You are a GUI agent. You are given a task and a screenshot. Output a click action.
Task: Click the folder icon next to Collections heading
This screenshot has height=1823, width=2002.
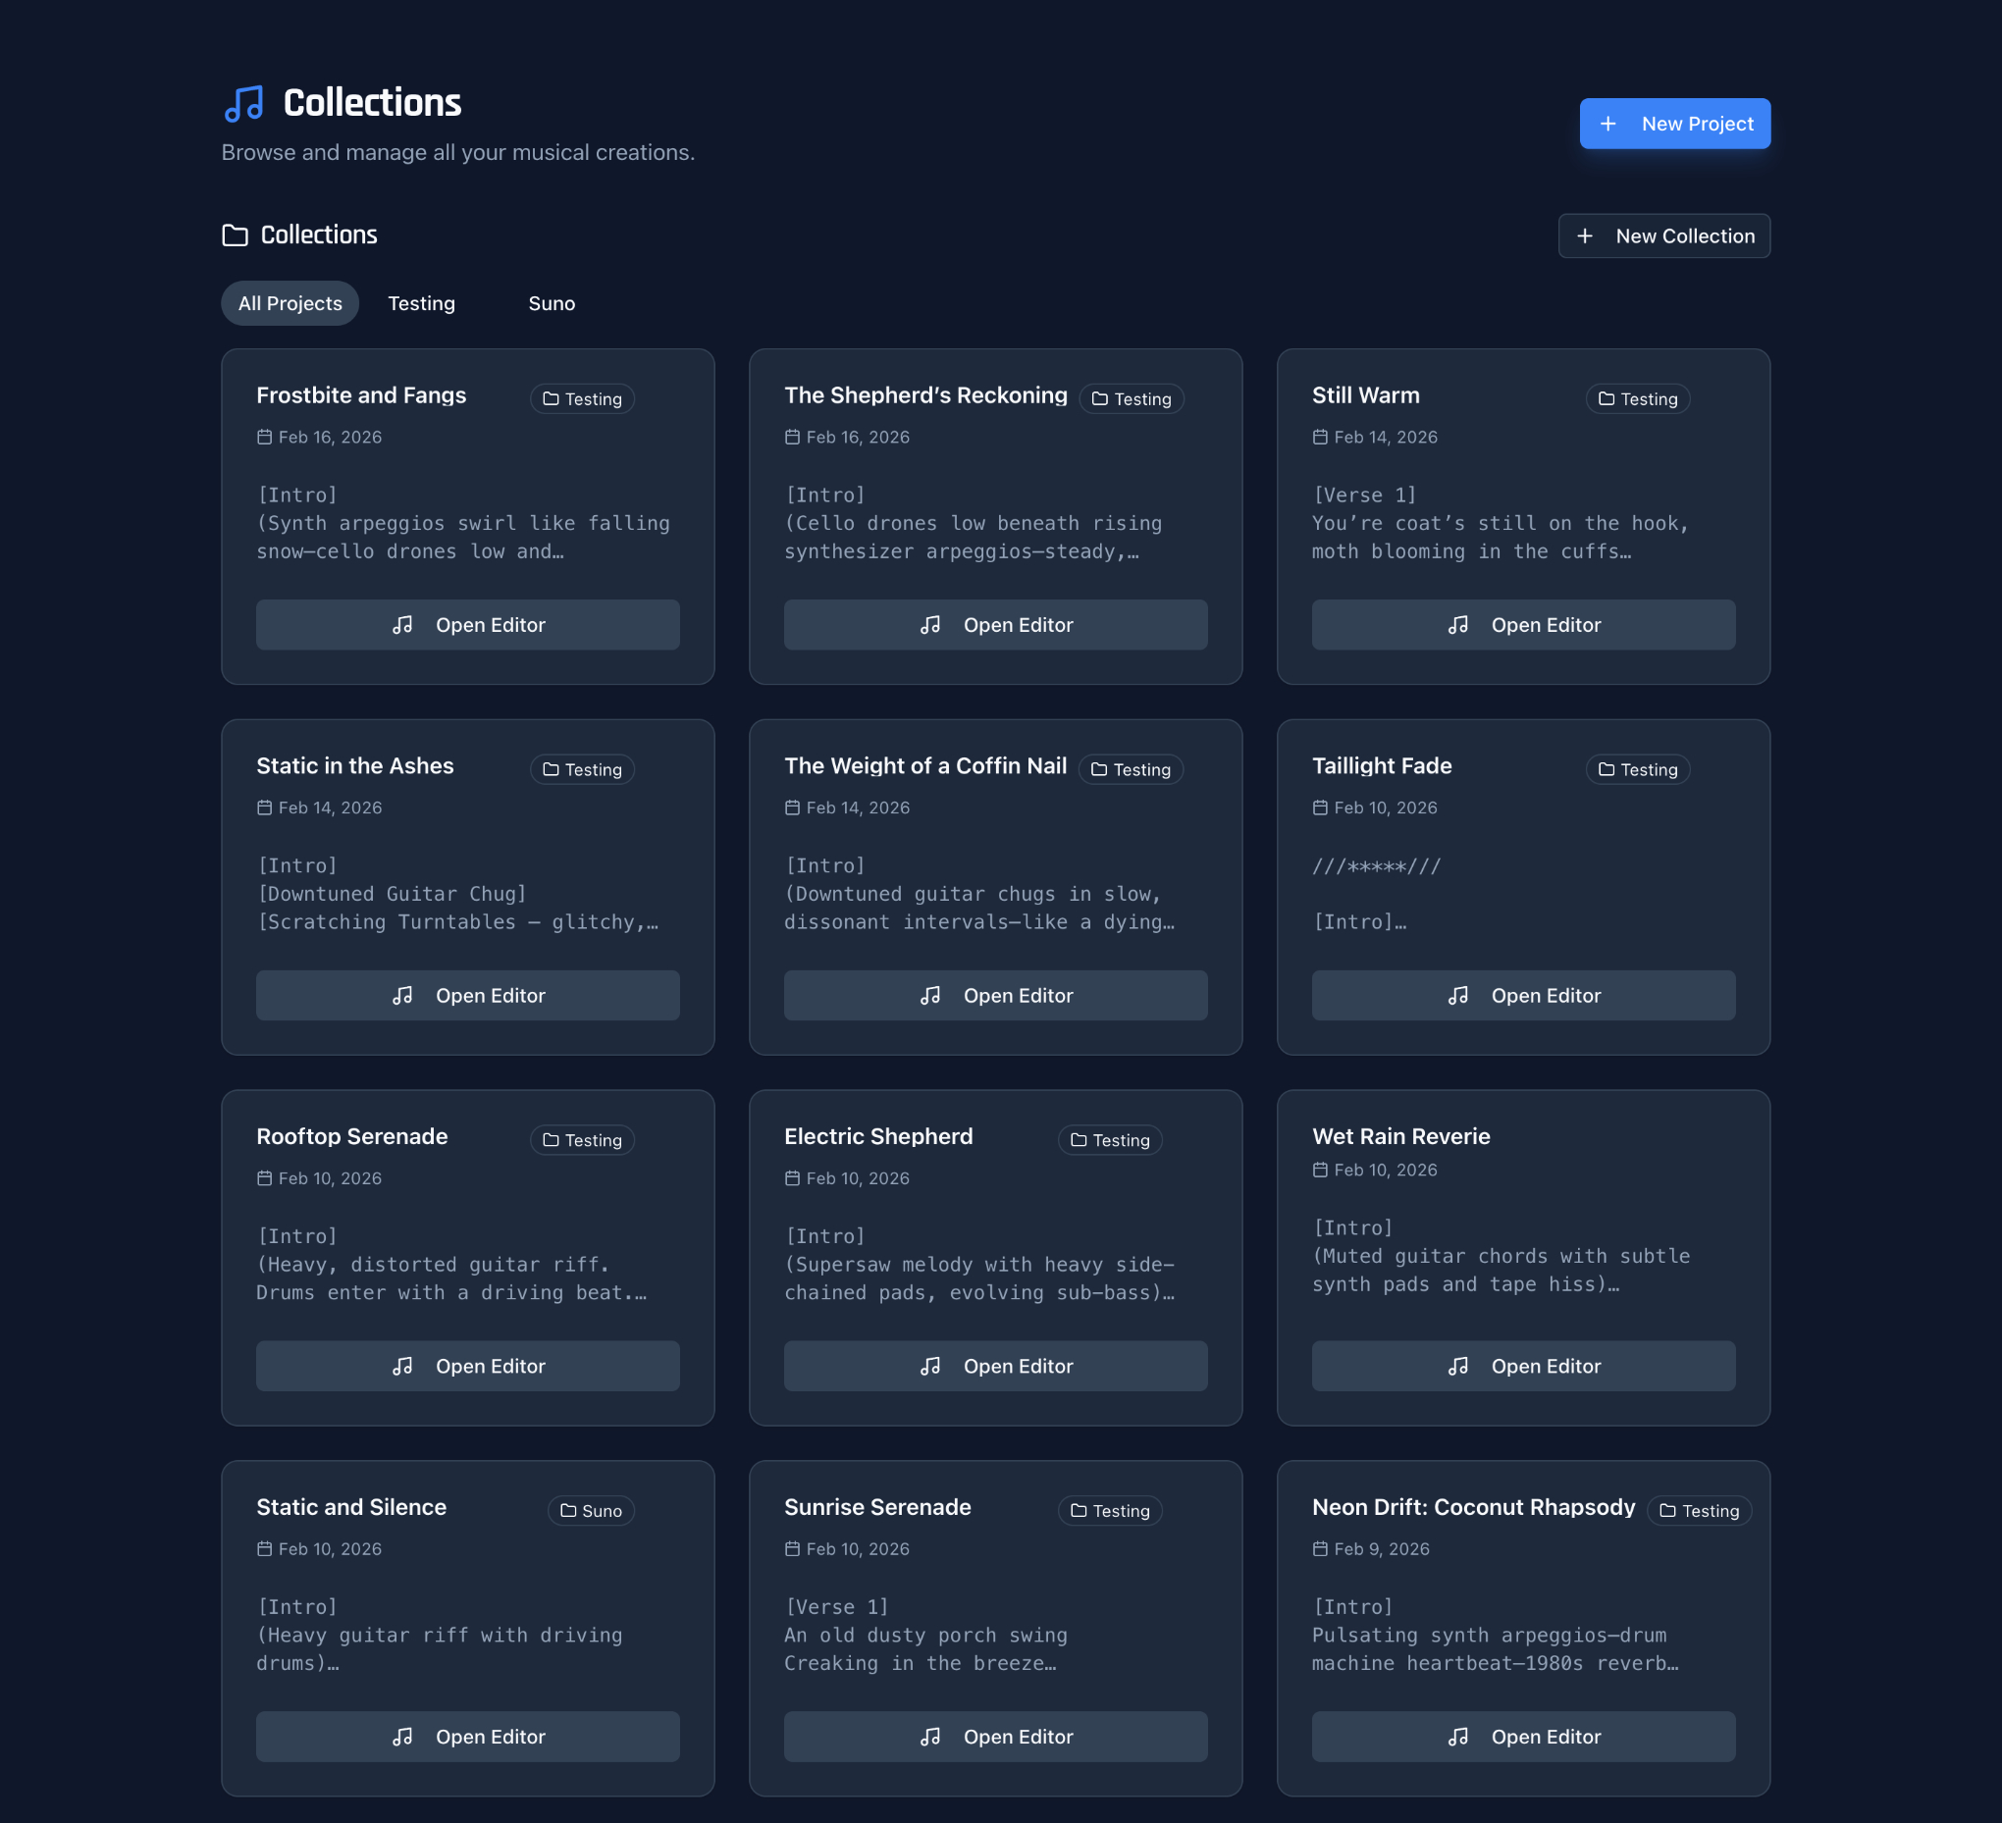235,235
